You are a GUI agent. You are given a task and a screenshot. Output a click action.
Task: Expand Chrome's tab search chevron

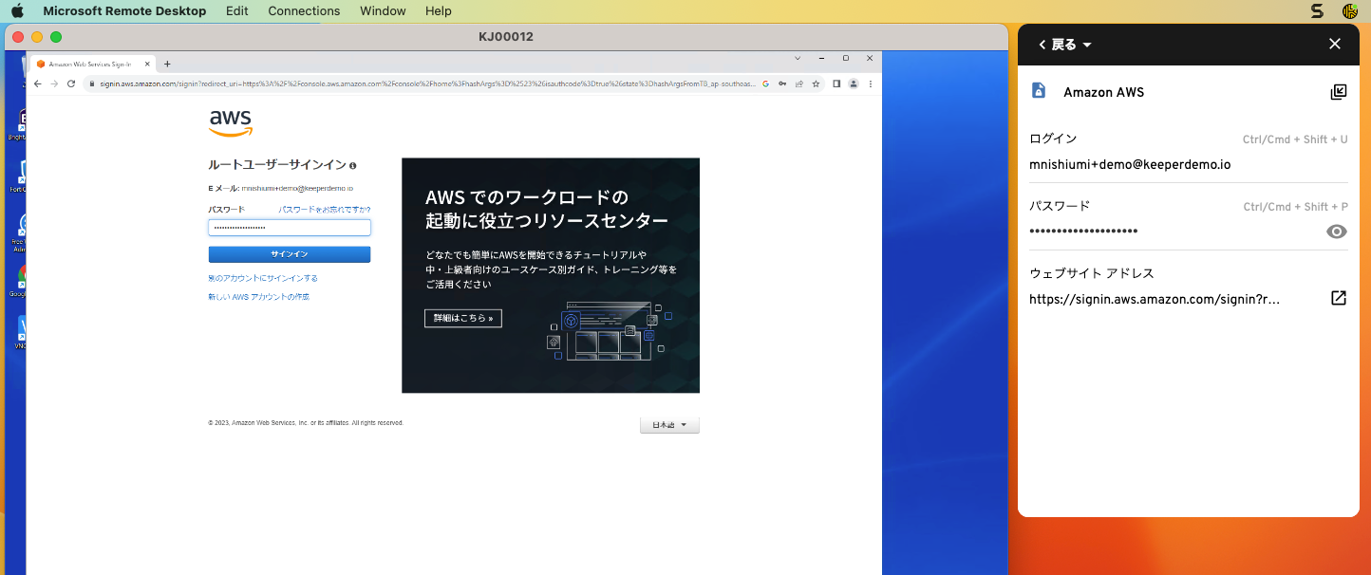(798, 58)
